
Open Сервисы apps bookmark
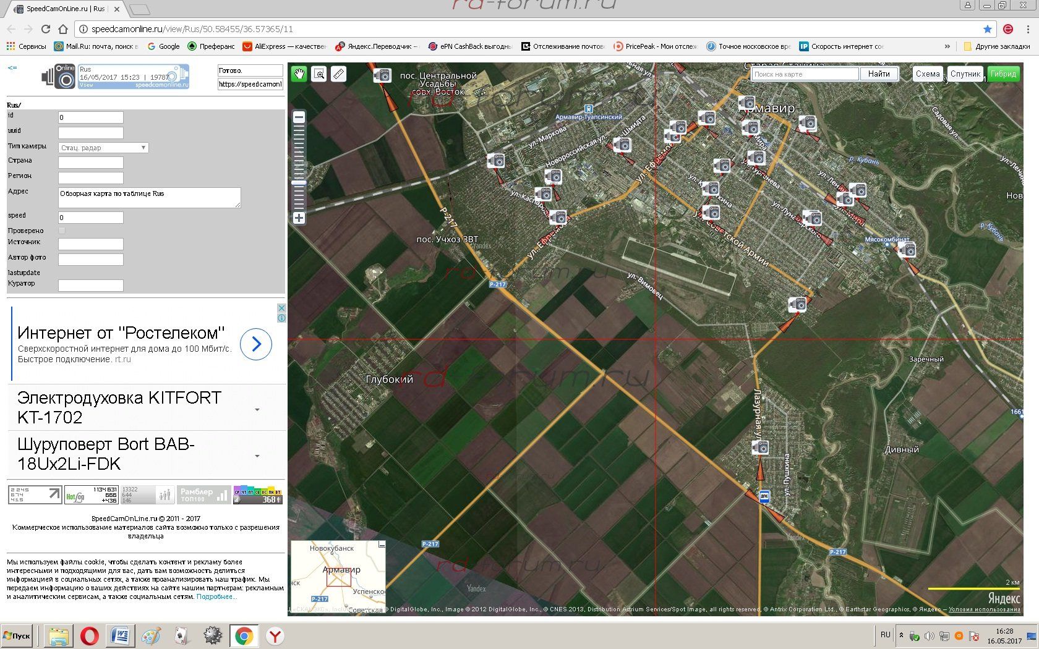pyautogui.click(x=27, y=46)
